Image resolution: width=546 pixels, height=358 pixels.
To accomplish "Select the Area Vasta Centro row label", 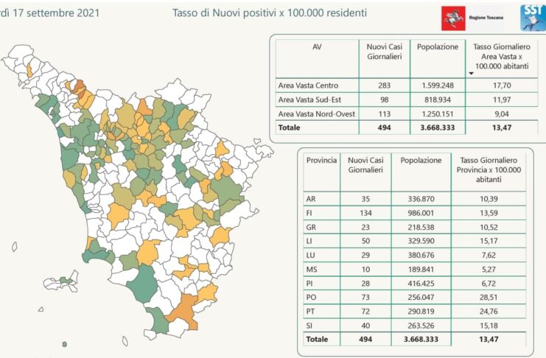I will pyautogui.click(x=308, y=85).
